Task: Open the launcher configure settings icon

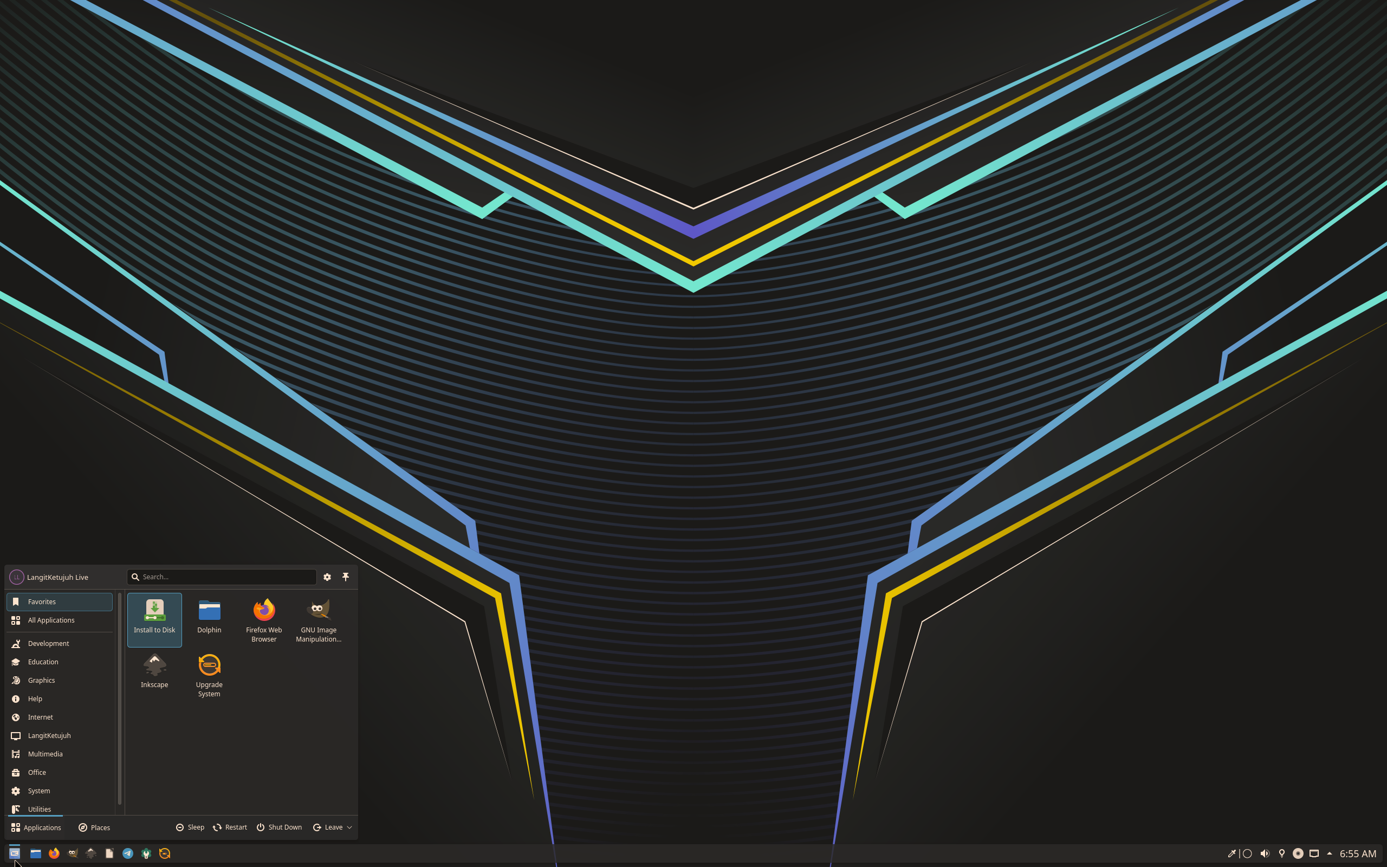Action: 327,577
